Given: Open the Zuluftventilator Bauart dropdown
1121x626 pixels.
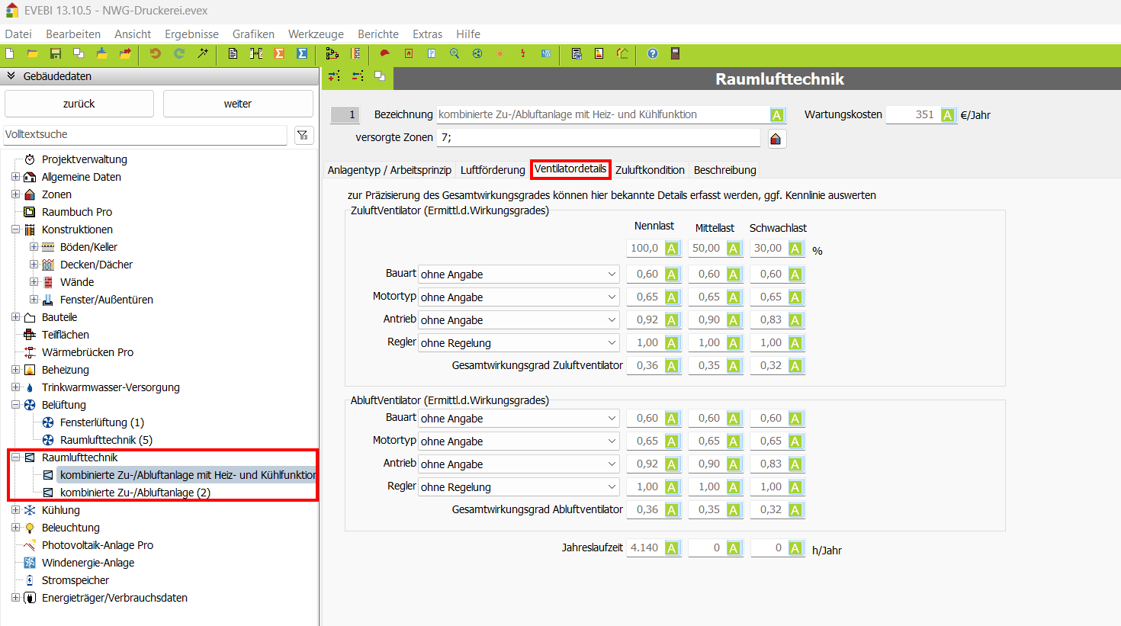Looking at the screenshot, I should pos(519,274).
